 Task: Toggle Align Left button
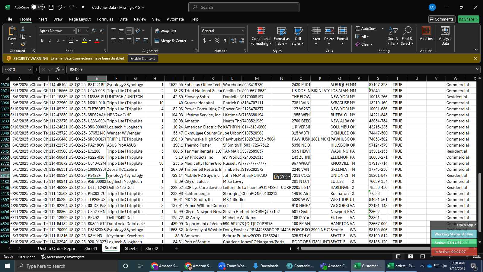pos(114,40)
